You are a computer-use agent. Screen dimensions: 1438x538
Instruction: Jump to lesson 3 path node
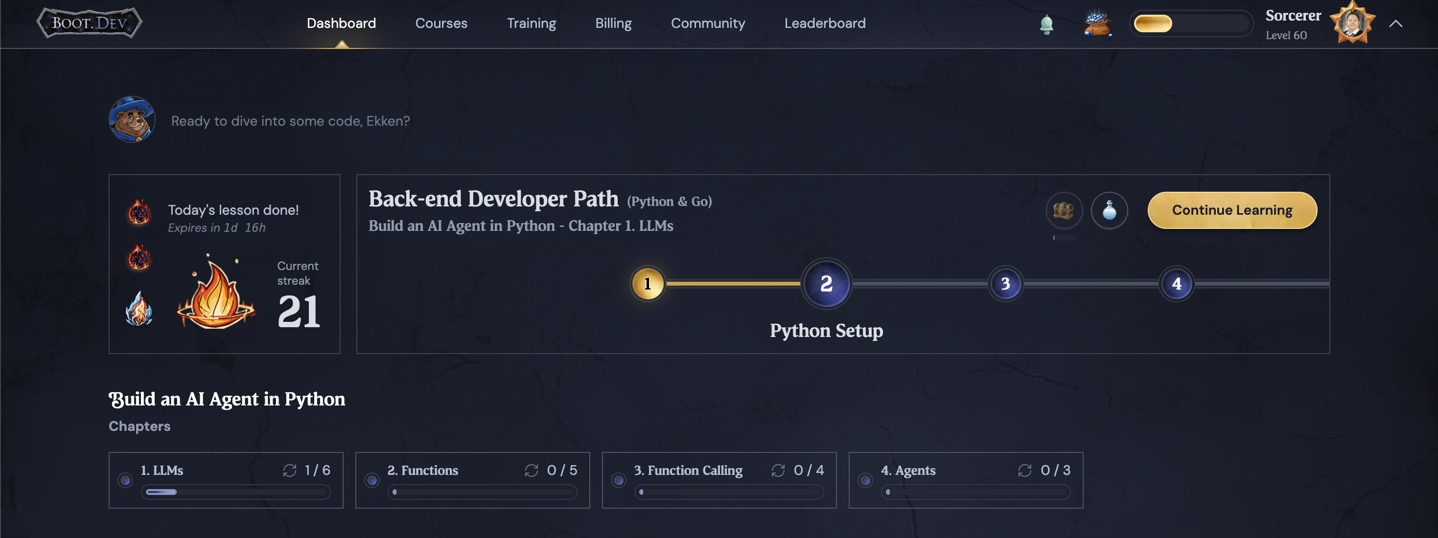point(1005,284)
